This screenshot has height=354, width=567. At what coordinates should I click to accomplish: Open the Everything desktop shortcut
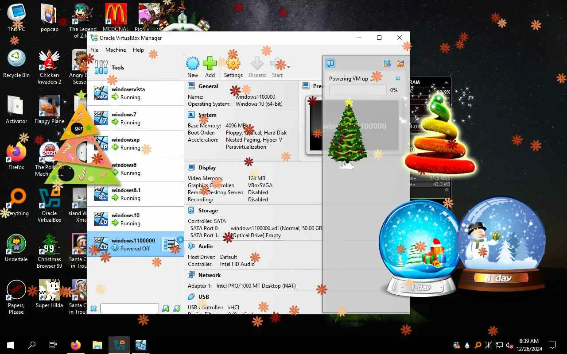pyautogui.click(x=16, y=202)
